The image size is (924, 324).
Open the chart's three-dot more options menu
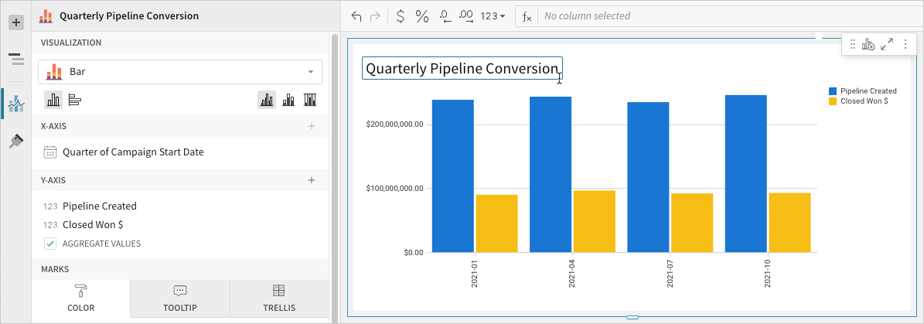click(905, 45)
